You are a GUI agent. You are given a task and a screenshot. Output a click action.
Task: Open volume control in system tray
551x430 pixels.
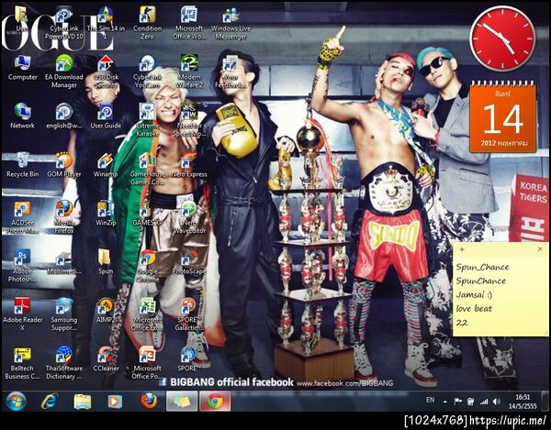tap(497, 402)
